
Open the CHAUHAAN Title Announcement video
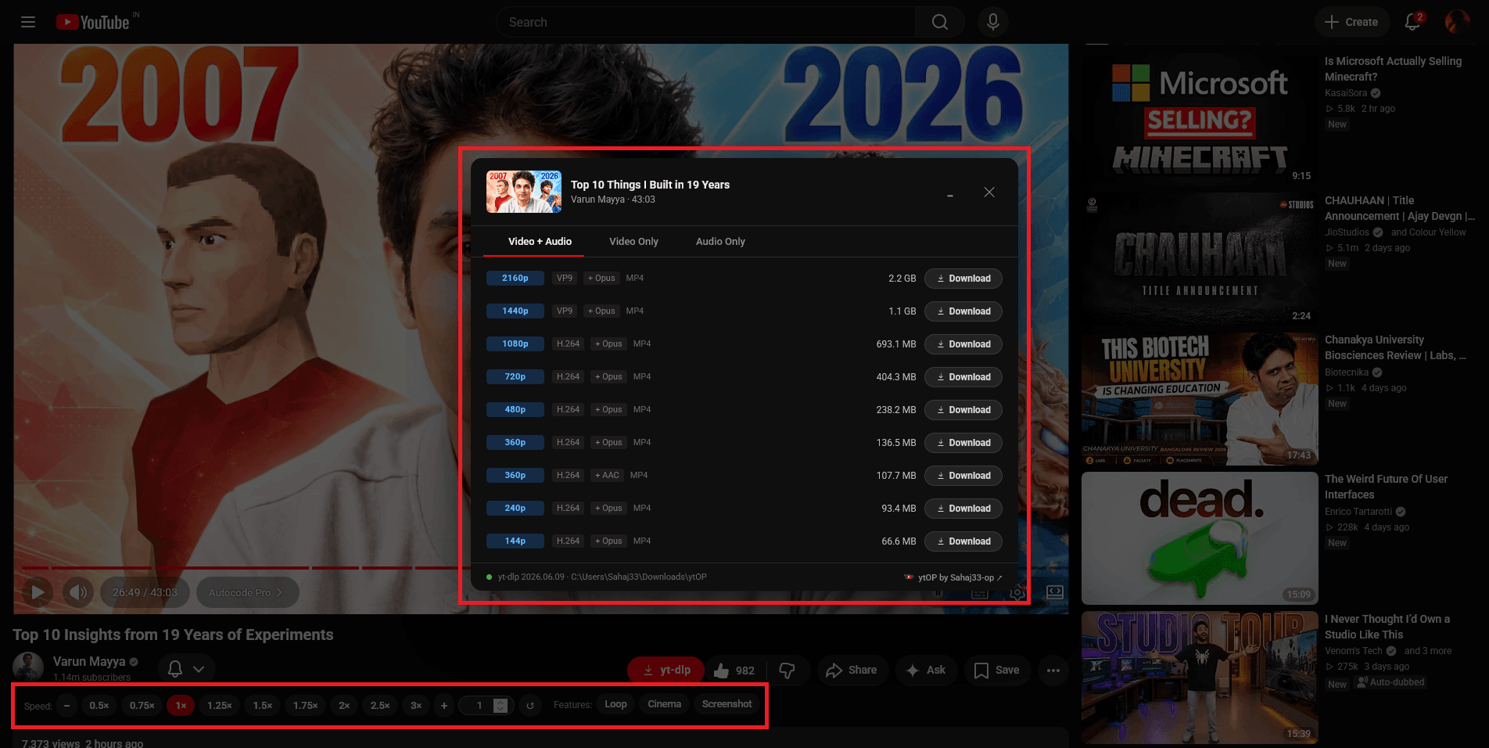1200,258
